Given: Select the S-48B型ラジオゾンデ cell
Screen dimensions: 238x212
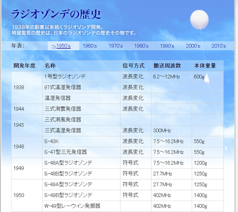Looking at the screenshot, I should tap(81, 174).
